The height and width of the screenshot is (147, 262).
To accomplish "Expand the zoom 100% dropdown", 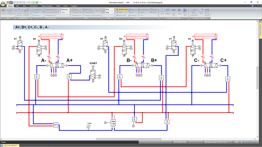I will 69,12.
